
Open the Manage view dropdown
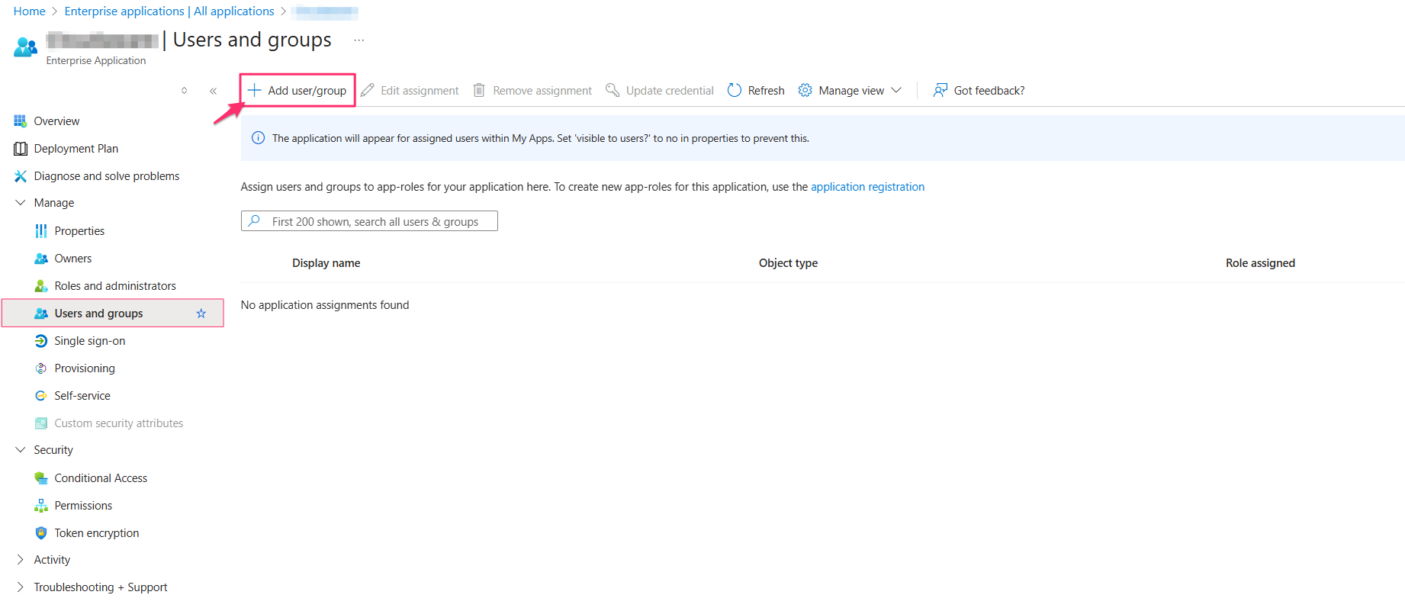tap(850, 91)
